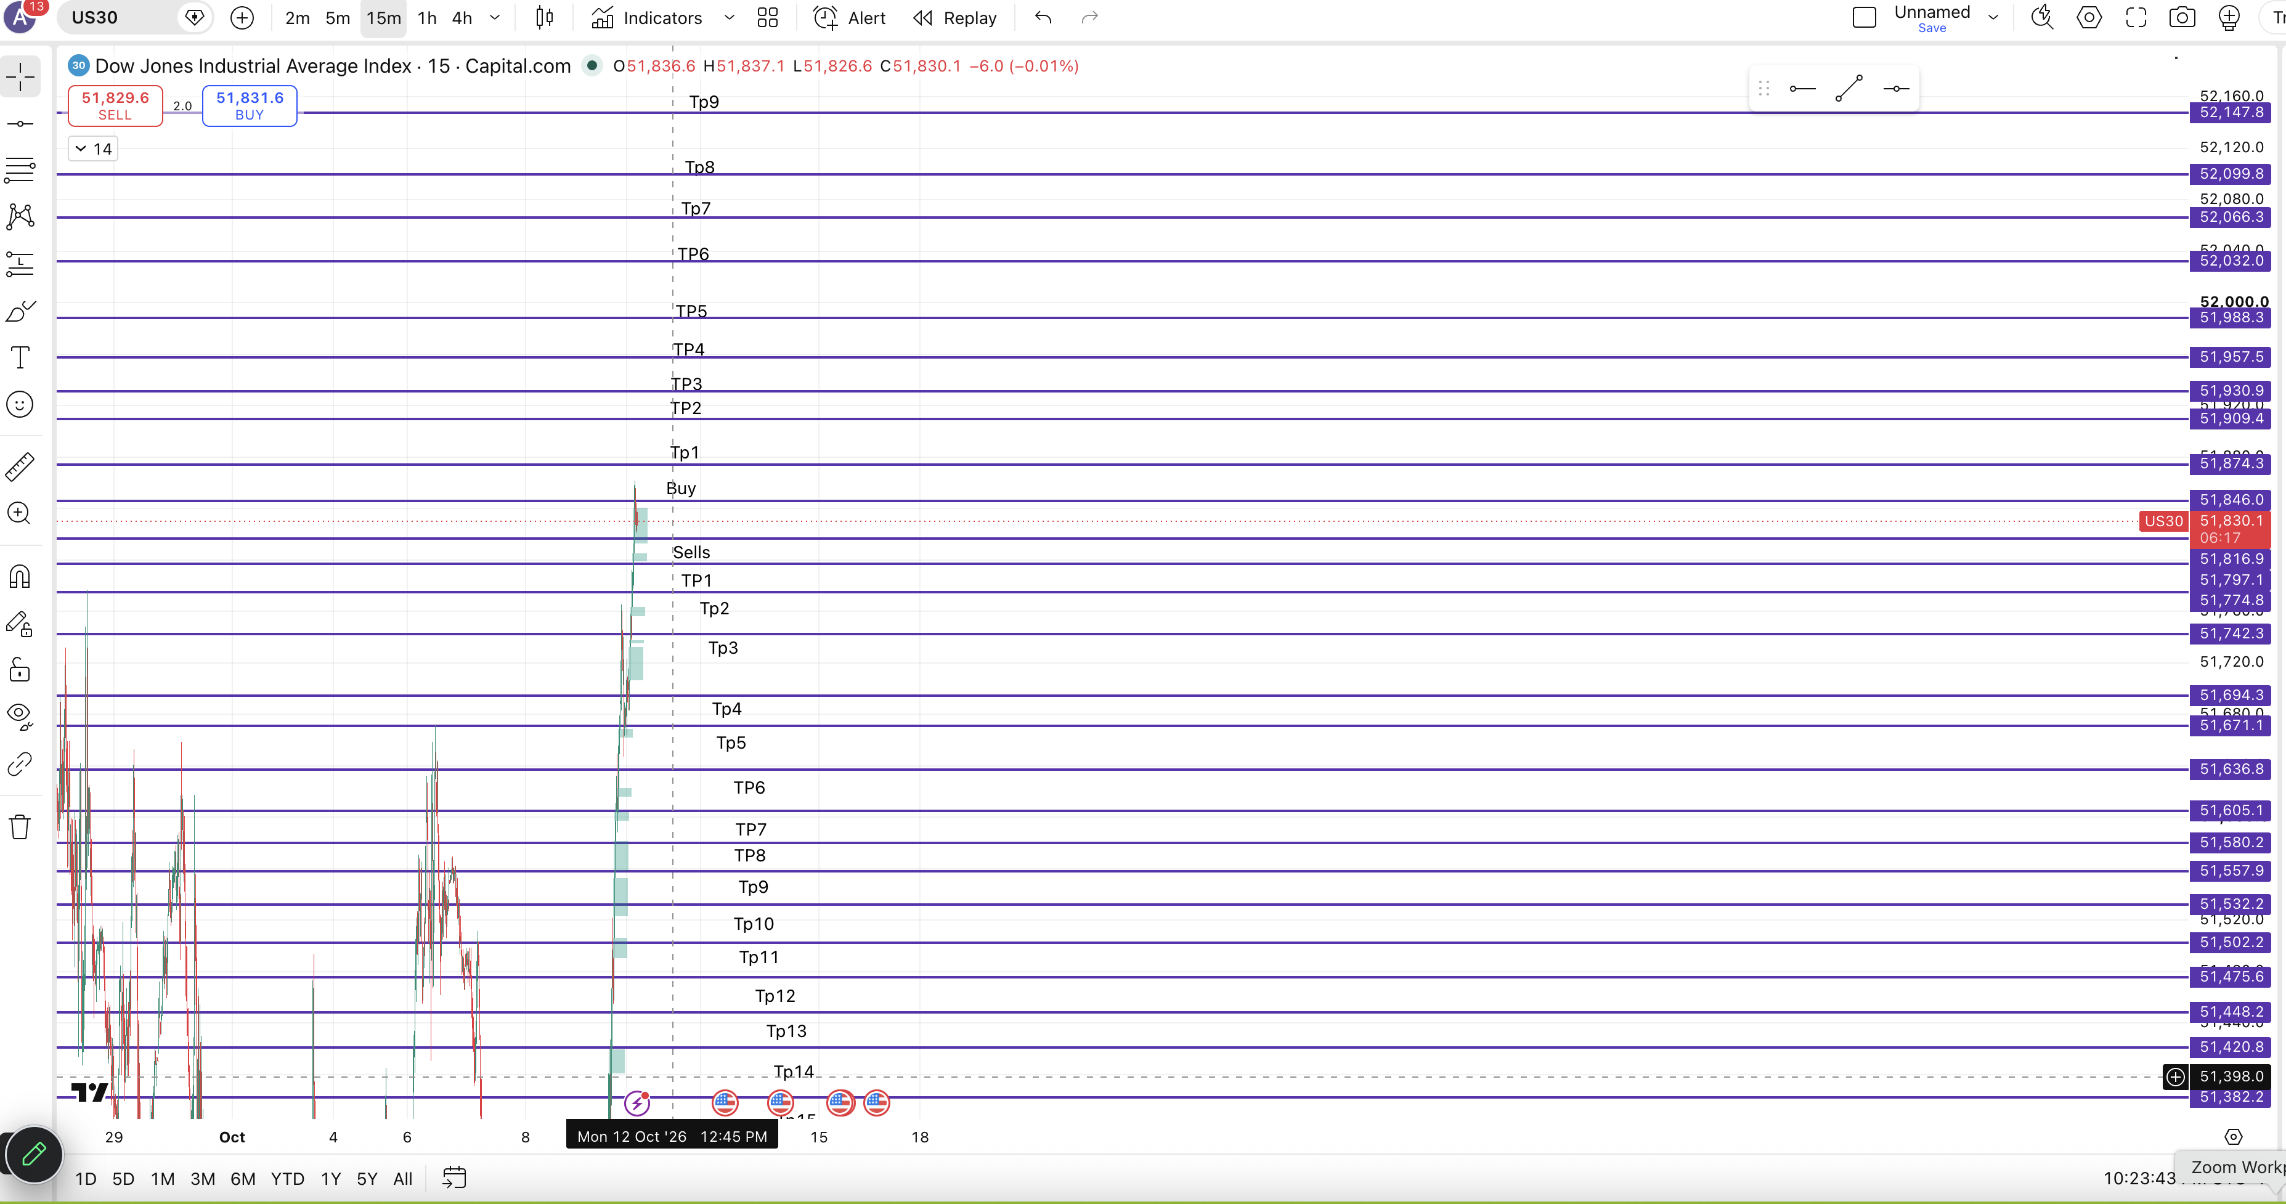Open the quick search icon
The width and height of the screenshot is (2286, 1204).
(2042, 18)
